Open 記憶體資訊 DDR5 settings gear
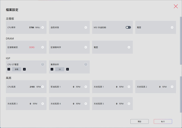This screenshot has width=182, height=128. pos(43,47)
